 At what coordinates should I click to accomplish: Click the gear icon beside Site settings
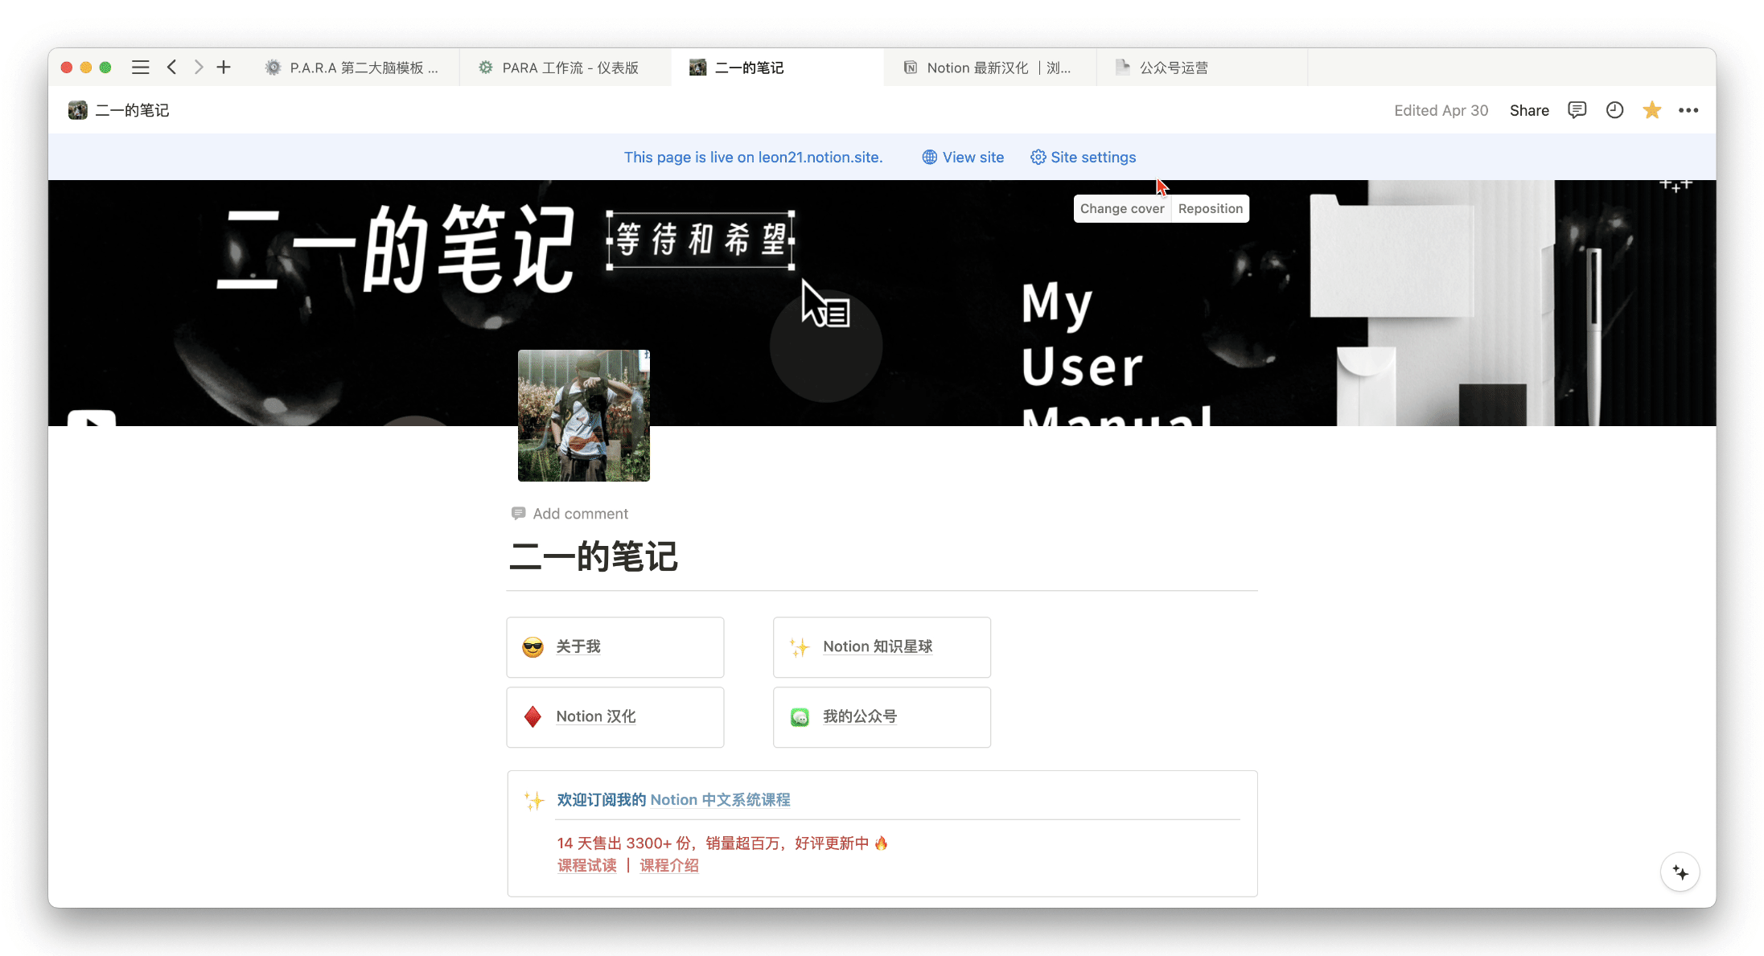1038,158
